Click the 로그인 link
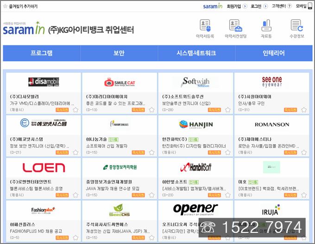 pos(256,6)
